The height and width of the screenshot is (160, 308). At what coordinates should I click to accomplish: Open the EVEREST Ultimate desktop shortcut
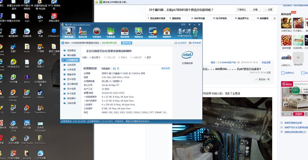tap(13, 95)
